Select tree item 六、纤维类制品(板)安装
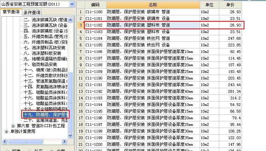Screen dimensions: 266x151 [45, 42]
